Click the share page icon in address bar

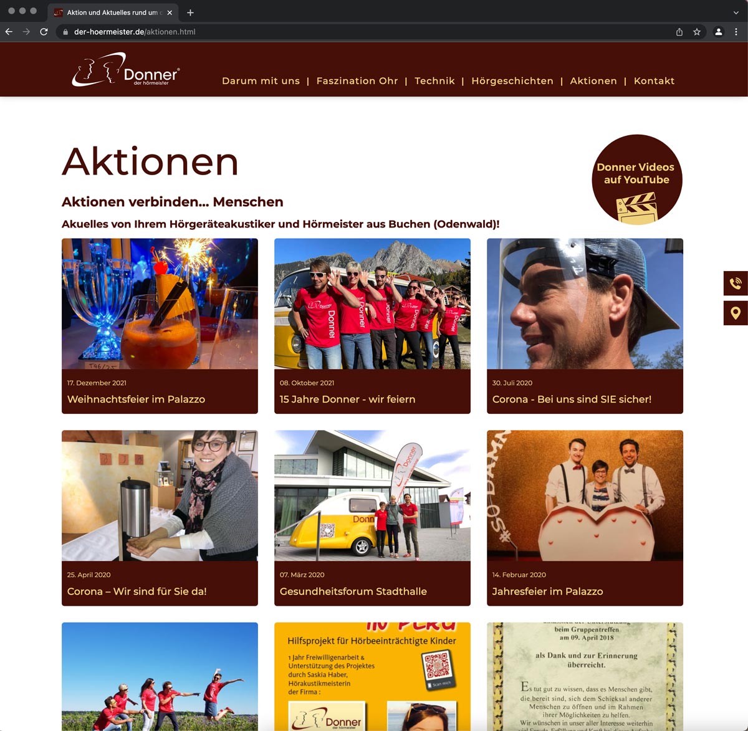(x=679, y=32)
